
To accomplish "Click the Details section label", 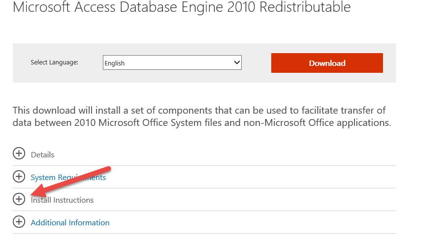I will click(42, 155).
